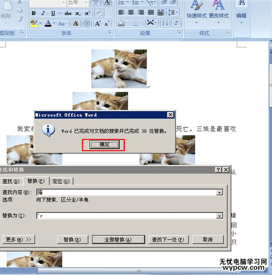Open the font color dropdown arrow
Viewport: 272px width, 275px height.
click(54, 23)
